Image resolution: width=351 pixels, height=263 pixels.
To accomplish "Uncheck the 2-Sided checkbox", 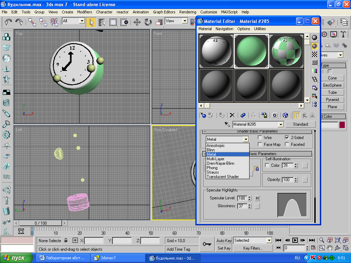I will click(287, 137).
